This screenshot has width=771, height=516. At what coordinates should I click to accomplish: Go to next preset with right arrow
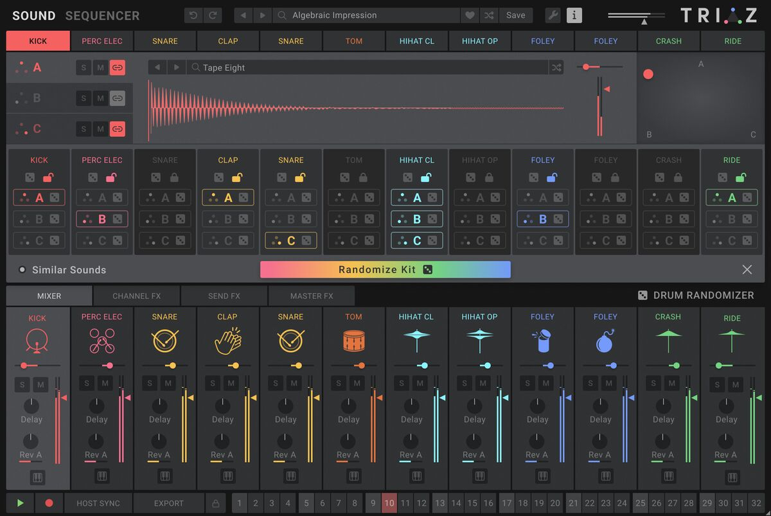tap(261, 15)
